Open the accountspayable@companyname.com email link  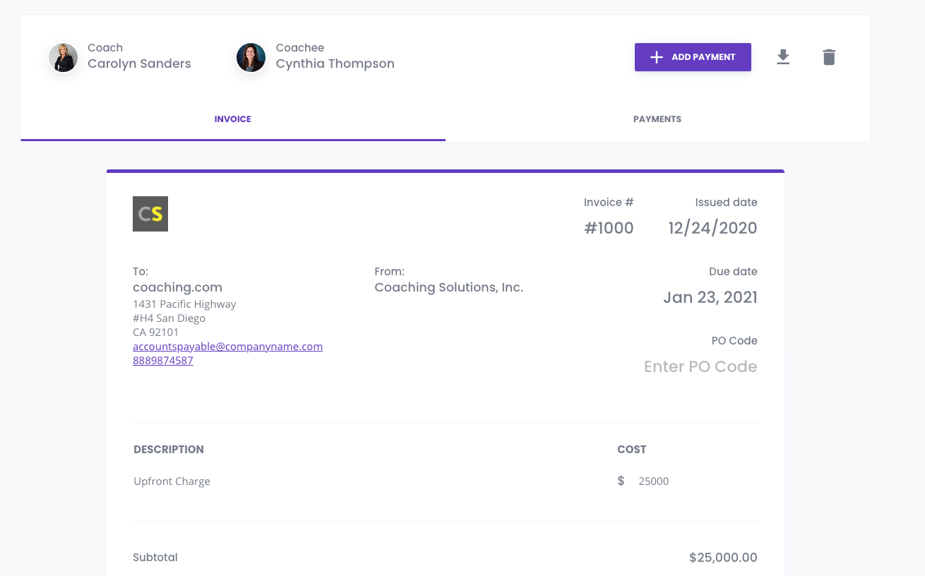(x=228, y=347)
